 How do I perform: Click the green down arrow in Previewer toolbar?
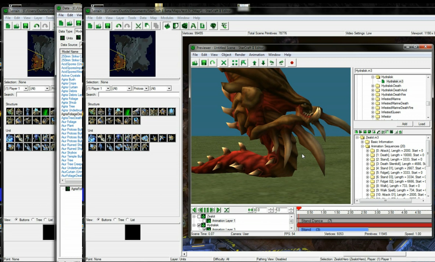click(263, 63)
